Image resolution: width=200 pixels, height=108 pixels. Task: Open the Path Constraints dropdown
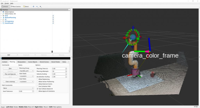point(18,88)
